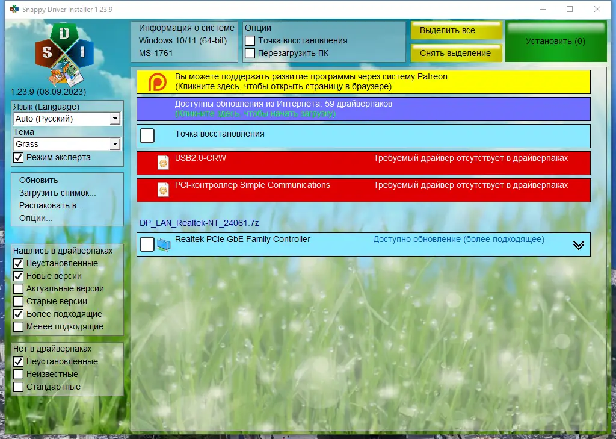Click Windows 10/11 (64-bit) text
This screenshot has width=616, height=439.
[183, 40]
